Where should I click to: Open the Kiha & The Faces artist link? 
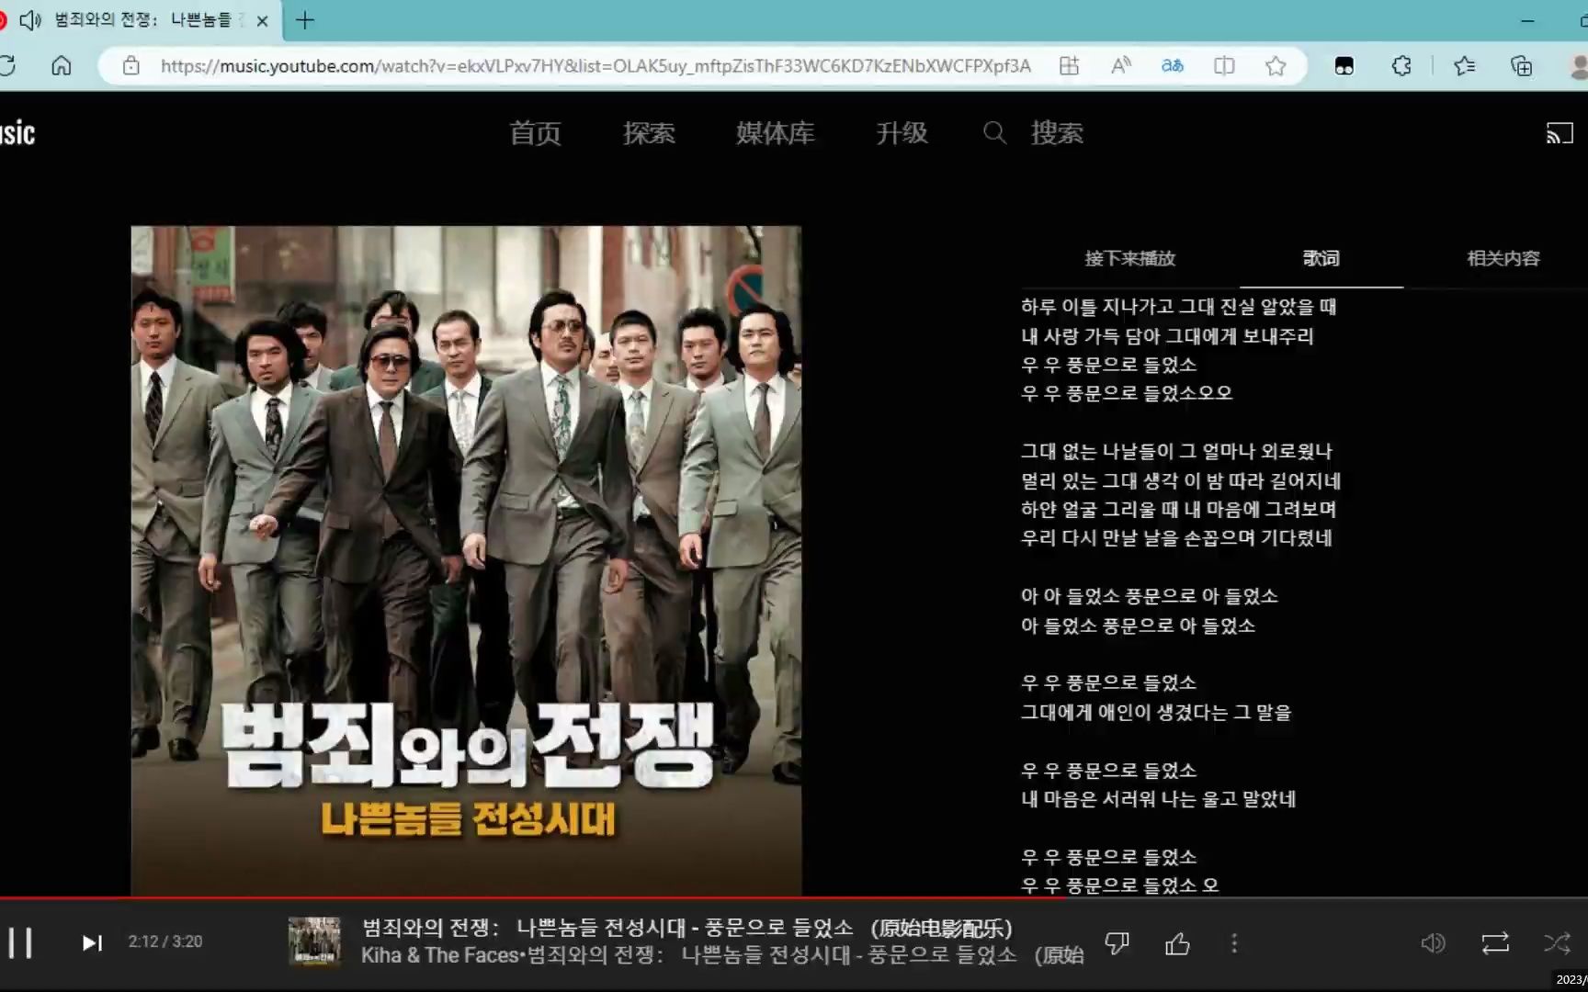point(440,955)
